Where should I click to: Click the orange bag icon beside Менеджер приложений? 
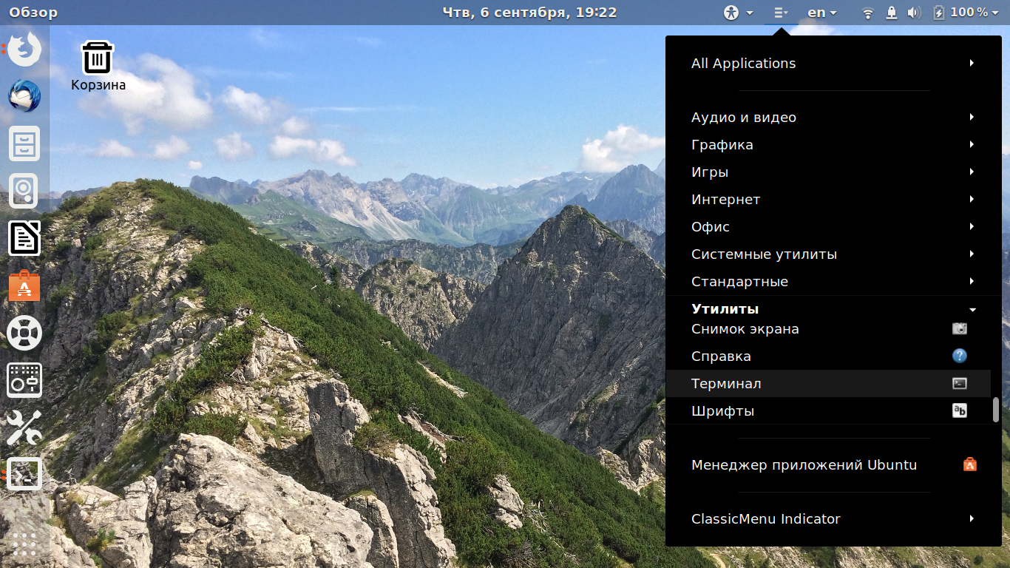(x=970, y=465)
